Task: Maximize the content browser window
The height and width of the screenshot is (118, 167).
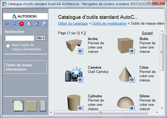Action: click(x=149, y=3)
